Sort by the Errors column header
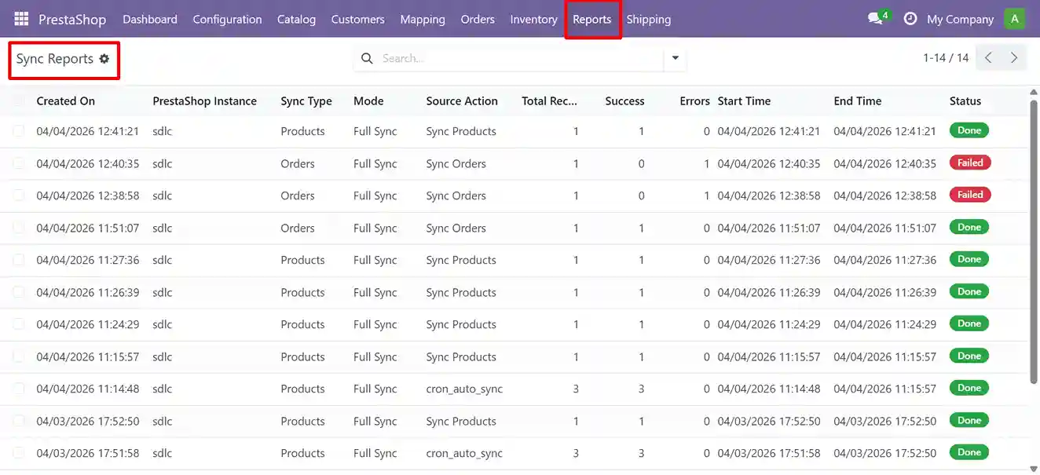The image size is (1040, 475). pos(694,100)
